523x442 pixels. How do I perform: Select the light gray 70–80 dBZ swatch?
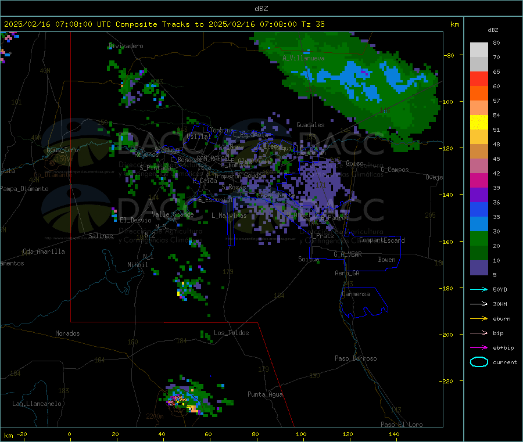479,50
